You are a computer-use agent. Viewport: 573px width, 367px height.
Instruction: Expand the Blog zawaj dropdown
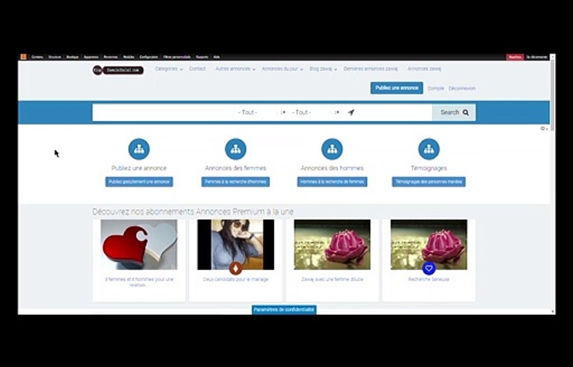[x=323, y=69]
